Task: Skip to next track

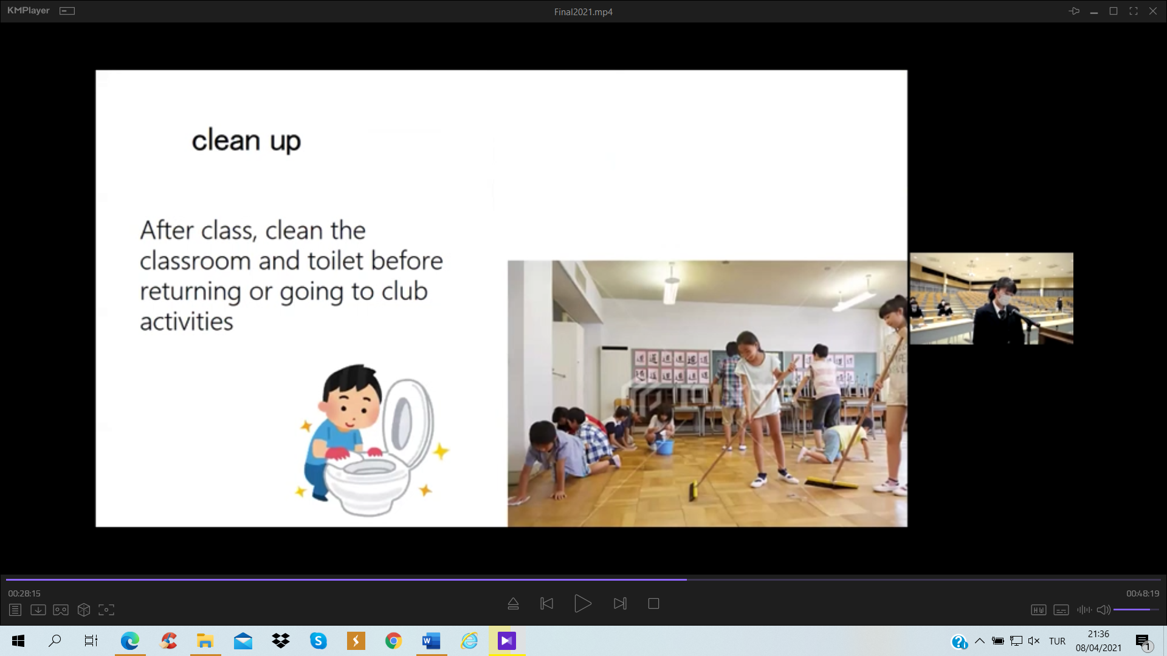Action: (x=620, y=604)
